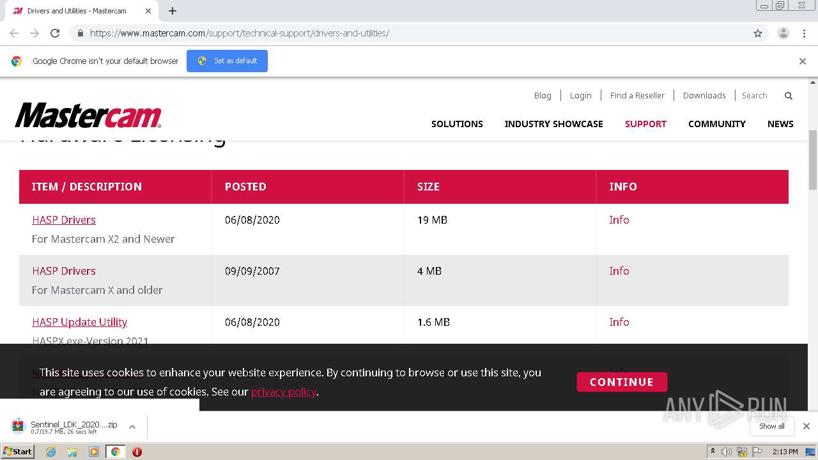The width and height of the screenshot is (818, 460).
Task: Click the network tray icon
Action: coord(742,452)
